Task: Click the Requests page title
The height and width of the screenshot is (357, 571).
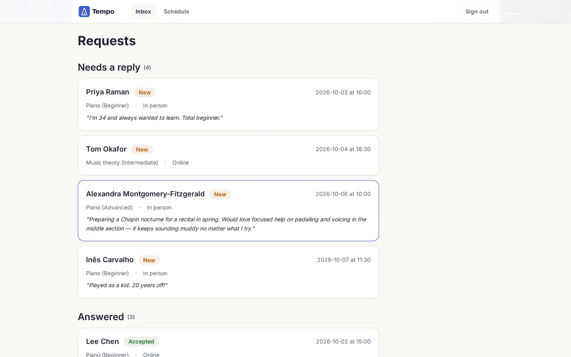Action: pos(107,41)
